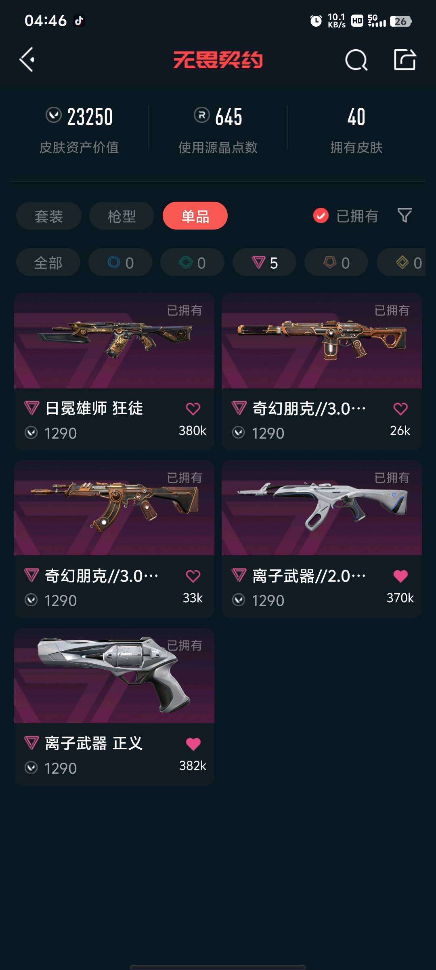Image resolution: width=436 pixels, height=970 pixels.
Task: Select the blue circle tier filter
Action: 120,262
